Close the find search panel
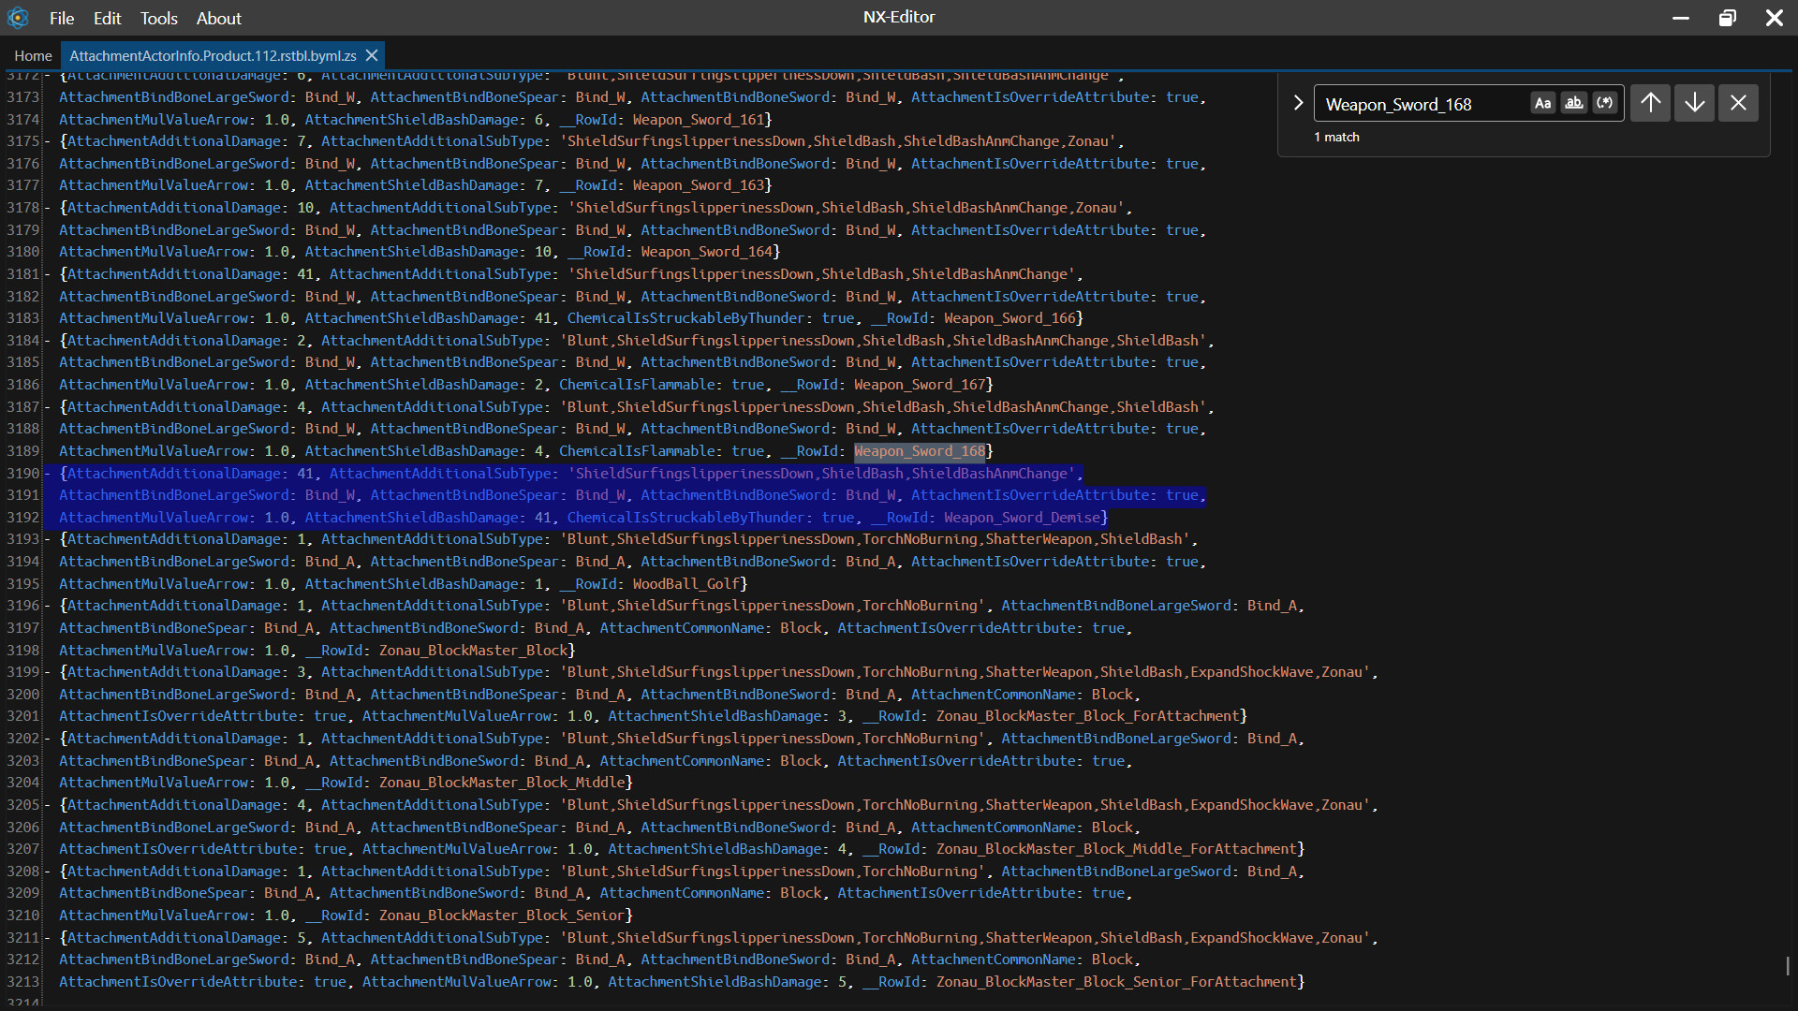The width and height of the screenshot is (1798, 1011). (1738, 103)
